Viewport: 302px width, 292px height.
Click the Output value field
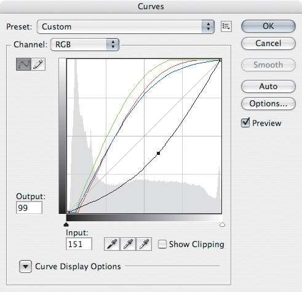pyautogui.click(x=29, y=208)
